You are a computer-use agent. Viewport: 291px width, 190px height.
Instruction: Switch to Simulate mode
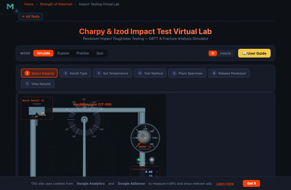click(43, 53)
